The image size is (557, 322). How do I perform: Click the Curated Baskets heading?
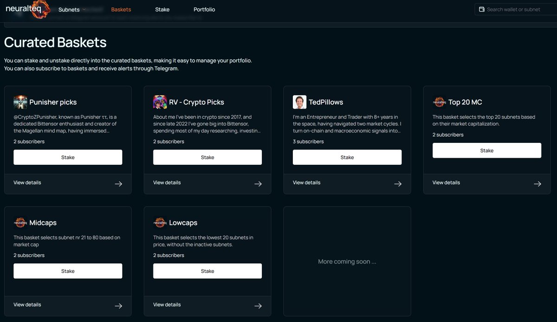[x=55, y=43]
